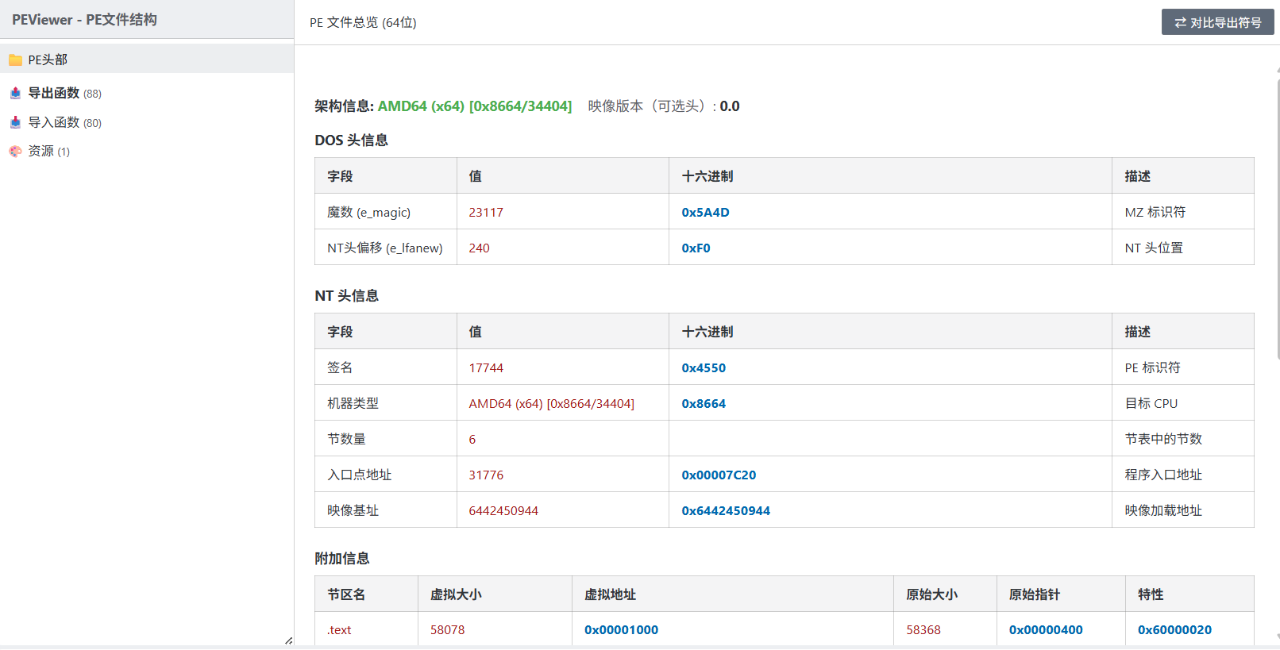Click the hex value 0x8664
The width and height of the screenshot is (1280, 650).
point(704,403)
